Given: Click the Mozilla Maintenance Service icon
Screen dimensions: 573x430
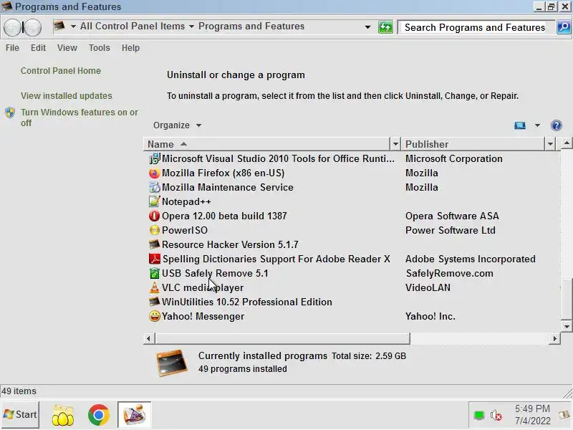Looking at the screenshot, I should (x=155, y=187).
